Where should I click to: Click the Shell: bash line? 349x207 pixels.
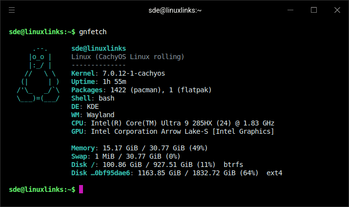point(93,98)
